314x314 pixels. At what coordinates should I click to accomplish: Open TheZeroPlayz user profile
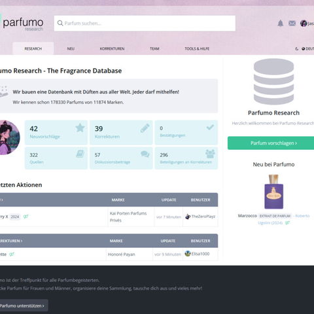pos(203,217)
